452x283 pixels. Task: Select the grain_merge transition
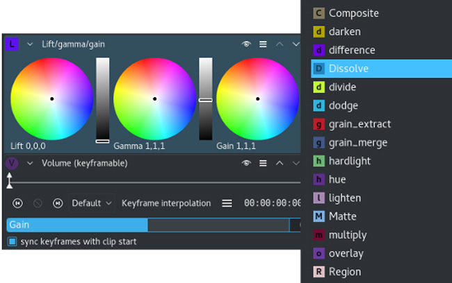(x=381, y=142)
